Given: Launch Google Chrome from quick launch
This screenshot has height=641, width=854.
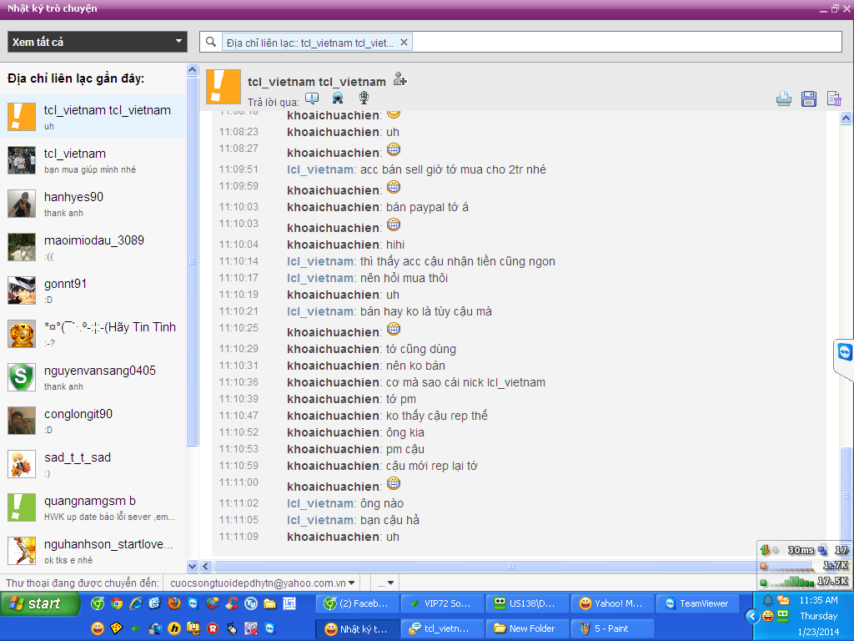Looking at the screenshot, I should pos(117,603).
